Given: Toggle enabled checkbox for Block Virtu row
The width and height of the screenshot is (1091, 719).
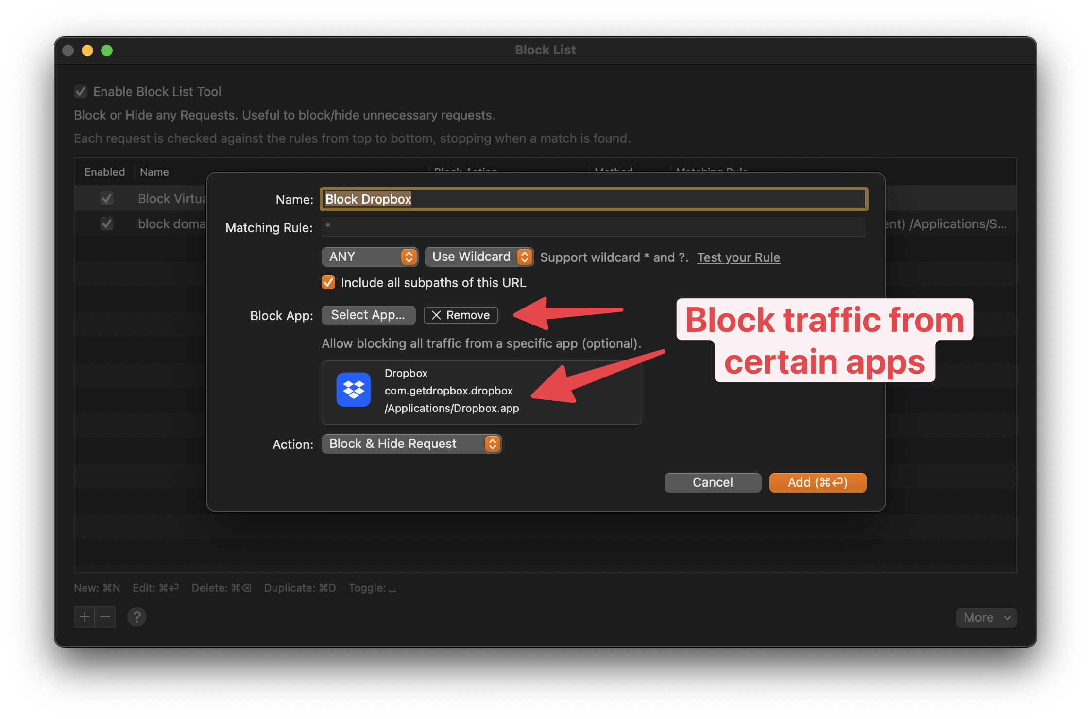Looking at the screenshot, I should point(107,198).
